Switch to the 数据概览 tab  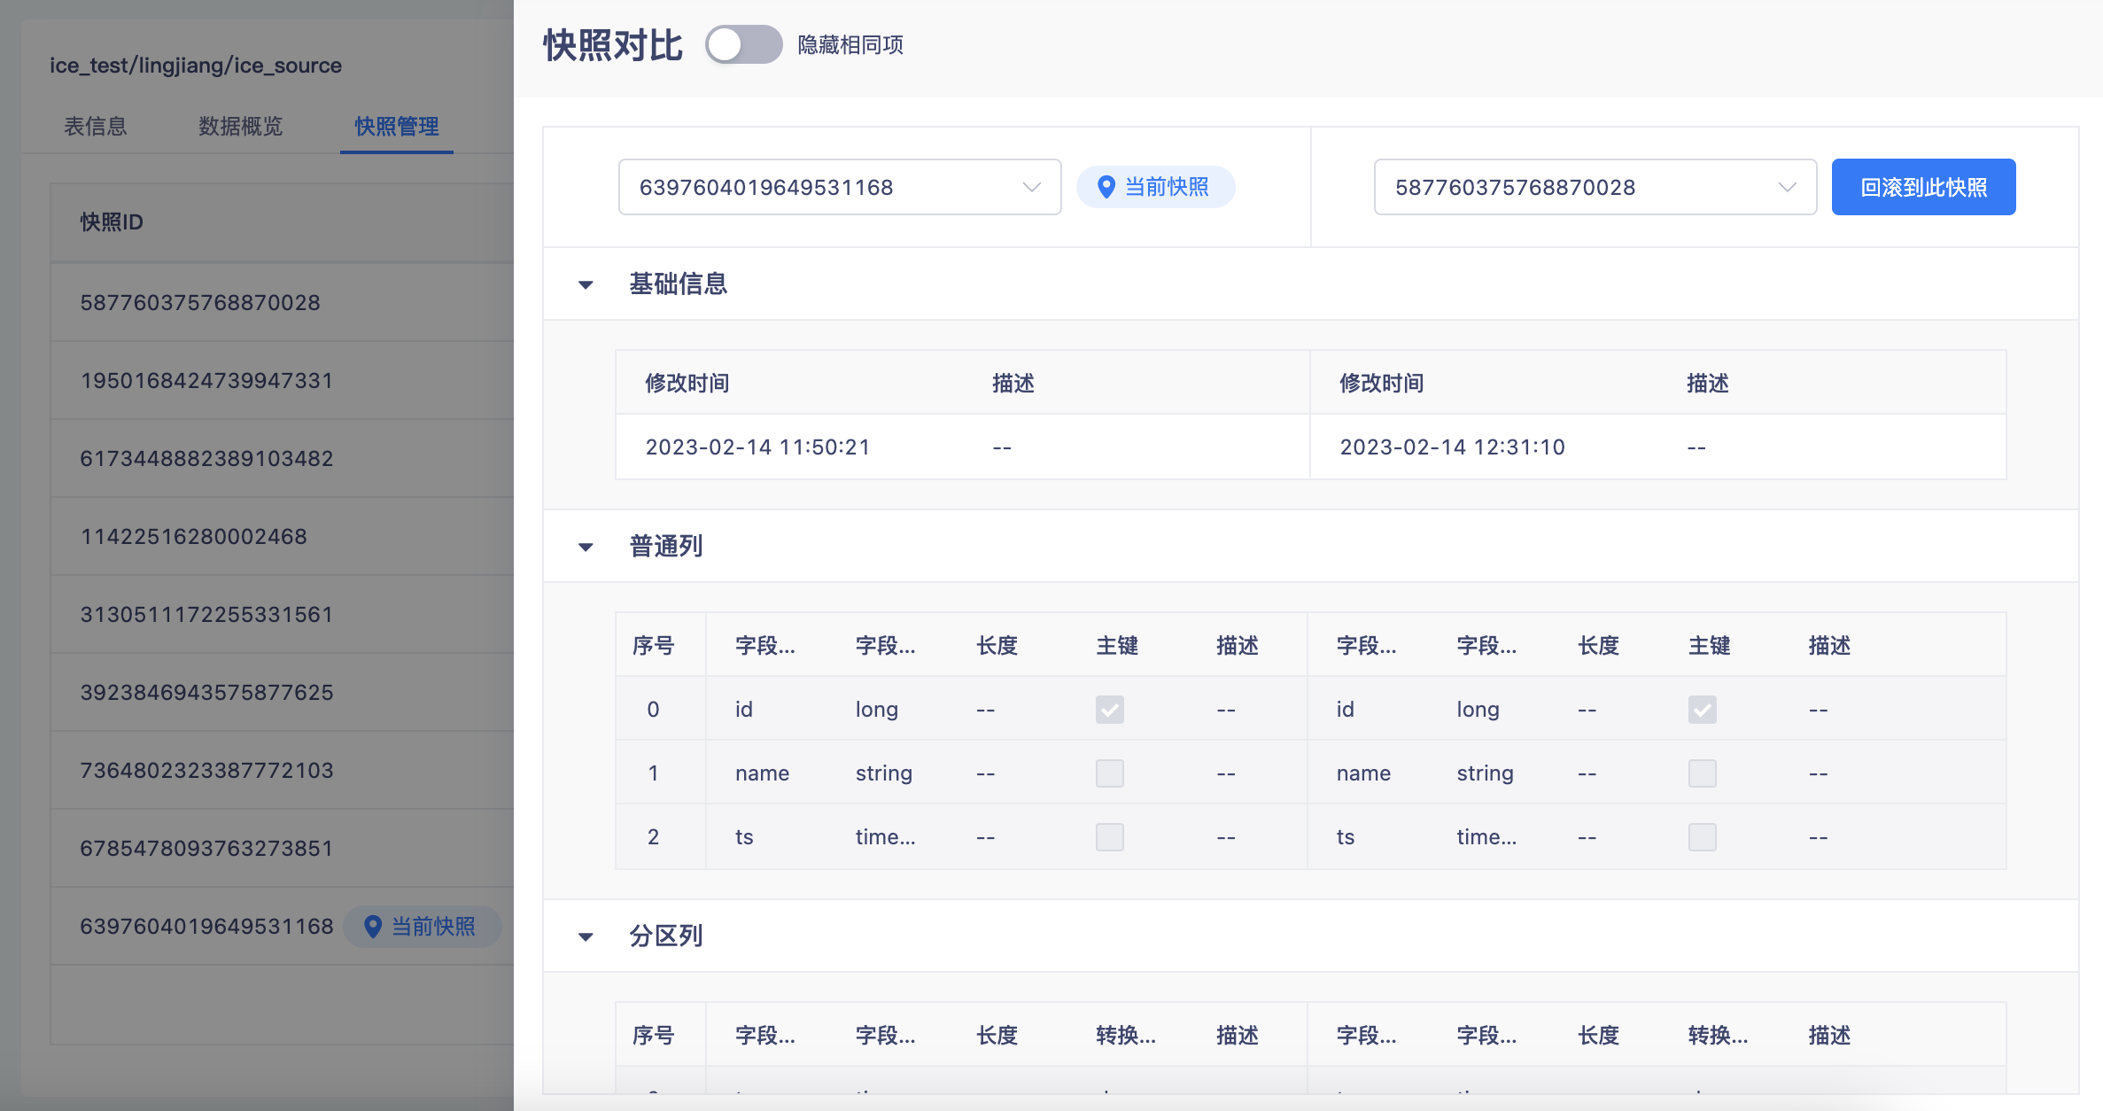[x=240, y=126]
